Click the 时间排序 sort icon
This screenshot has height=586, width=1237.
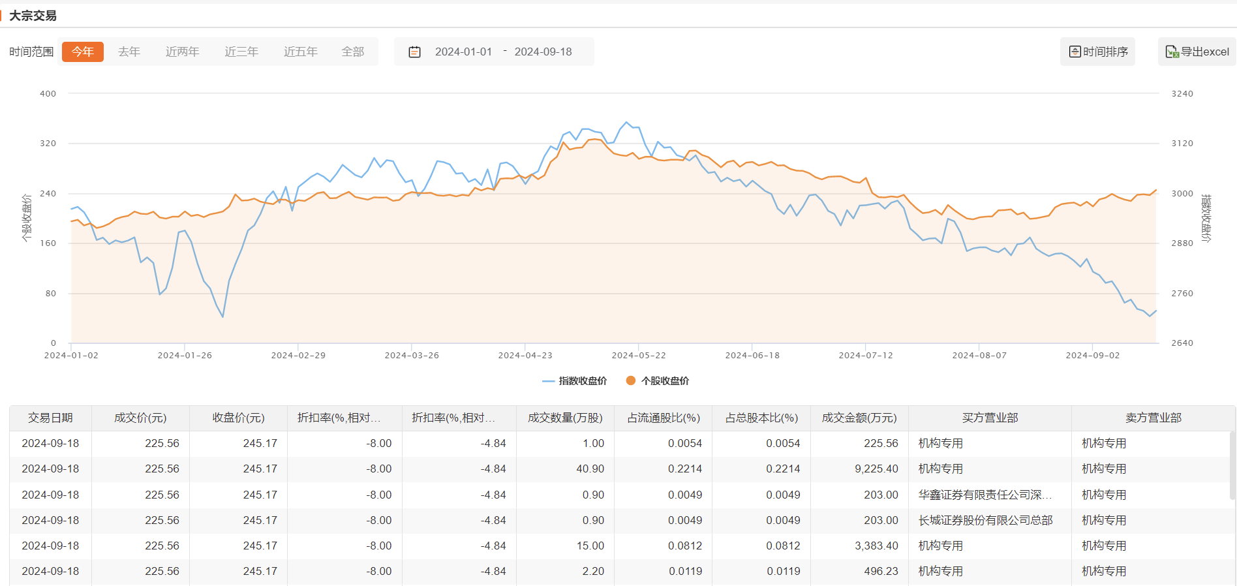coord(1075,52)
